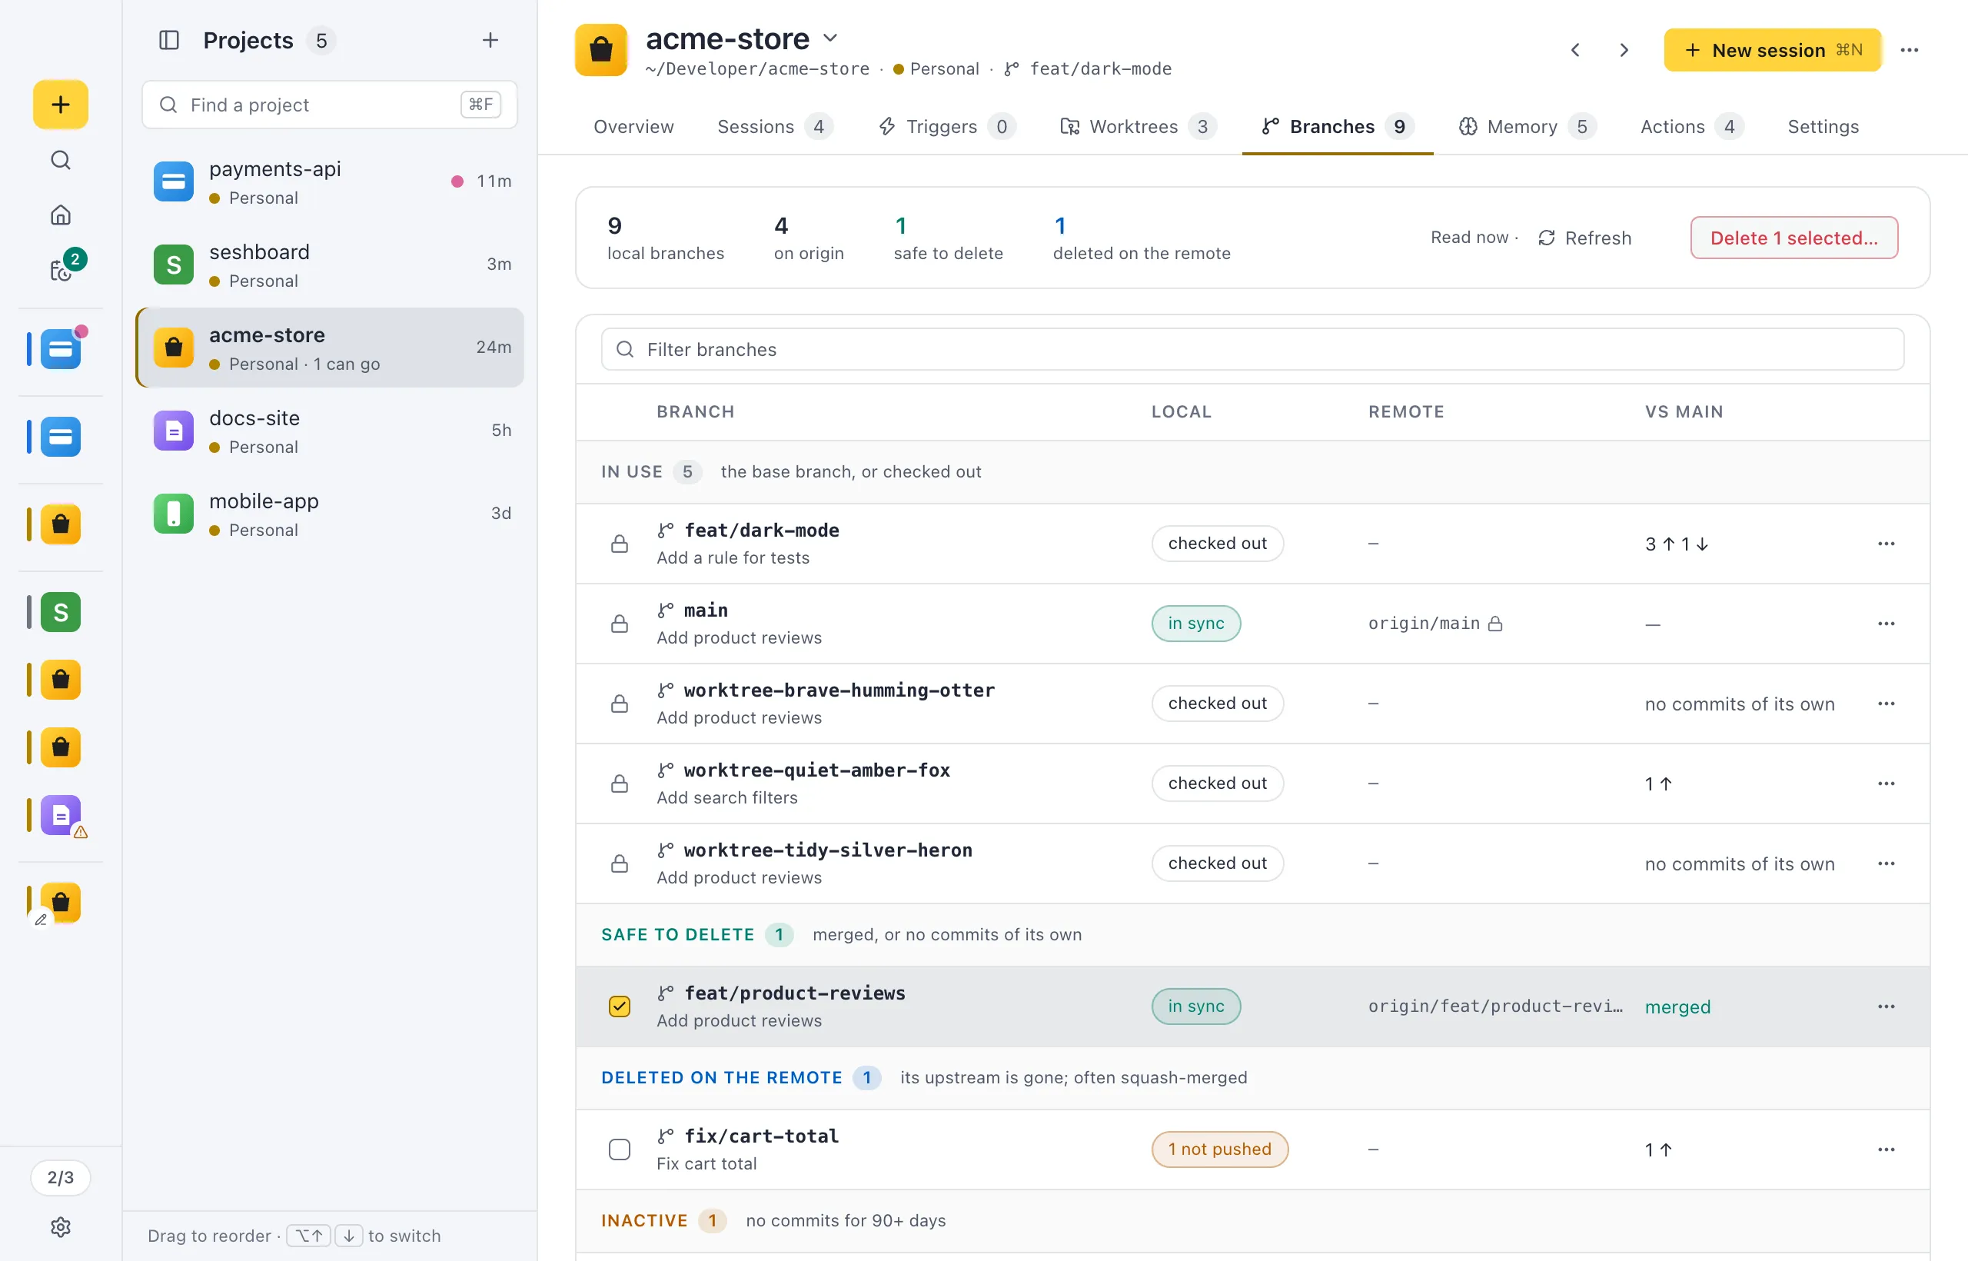Image resolution: width=1968 pixels, height=1261 pixels.
Task: Open row menu for the main branch
Action: pos(1887,624)
